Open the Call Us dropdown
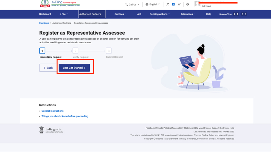The height and width of the screenshot is (152, 271). (132, 5)
